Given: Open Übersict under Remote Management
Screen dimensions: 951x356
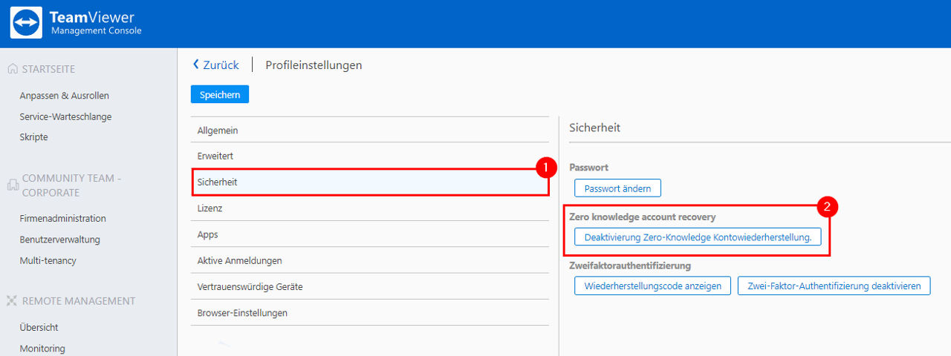Looking at the screenshot, I should point(39,327).
